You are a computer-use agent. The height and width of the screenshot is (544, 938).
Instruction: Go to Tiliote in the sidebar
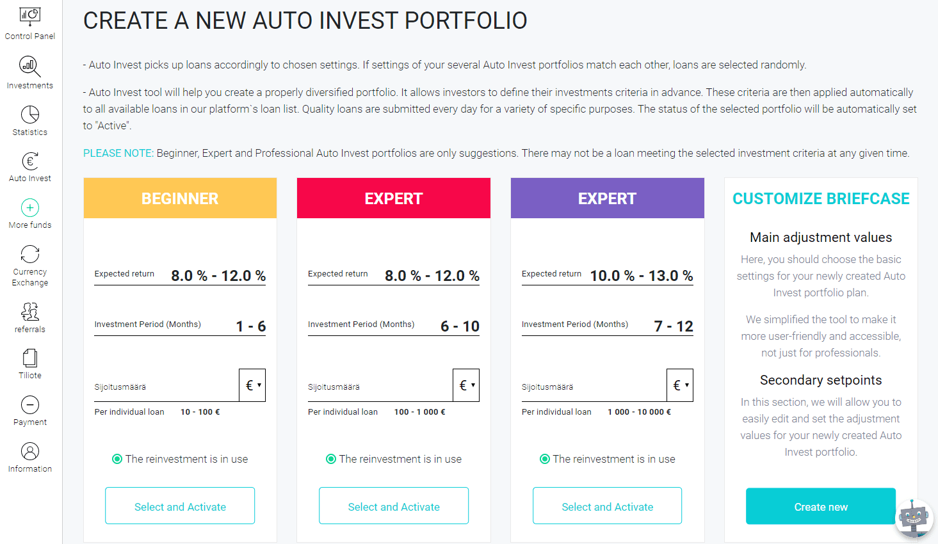click(x=30, y=364)
